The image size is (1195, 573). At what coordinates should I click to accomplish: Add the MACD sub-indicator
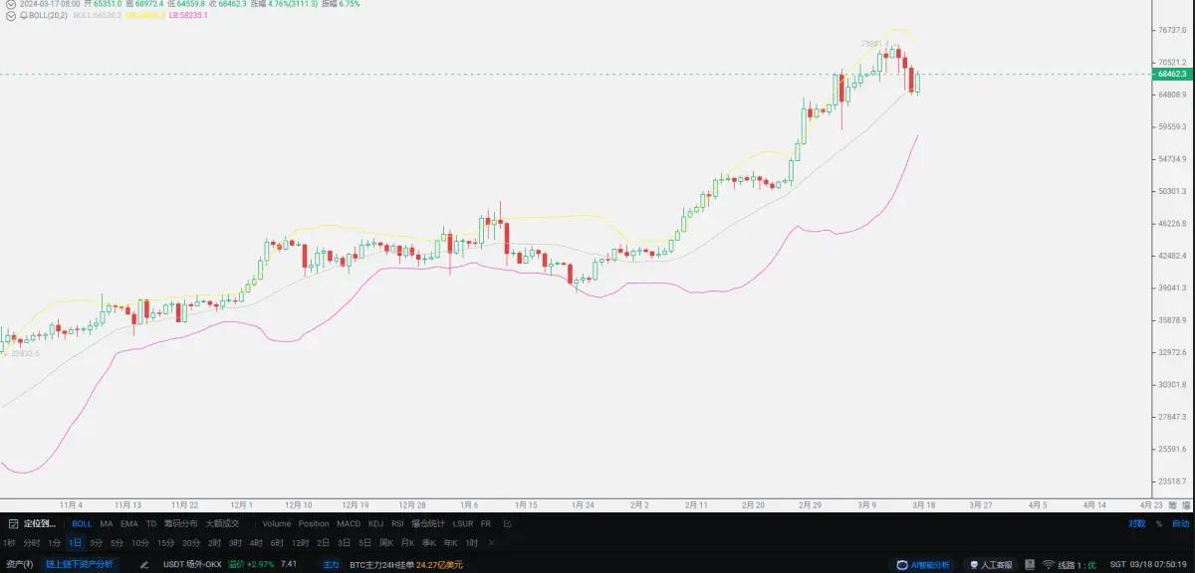point(349,523)
